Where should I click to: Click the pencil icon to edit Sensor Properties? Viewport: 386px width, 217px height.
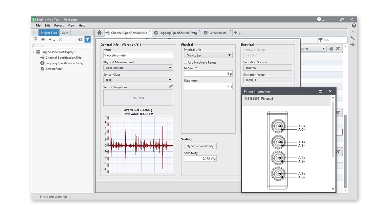coord(171,86)
